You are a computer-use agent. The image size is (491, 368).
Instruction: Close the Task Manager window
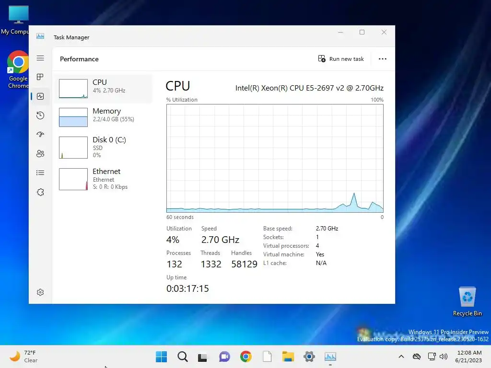pos(384,32)
